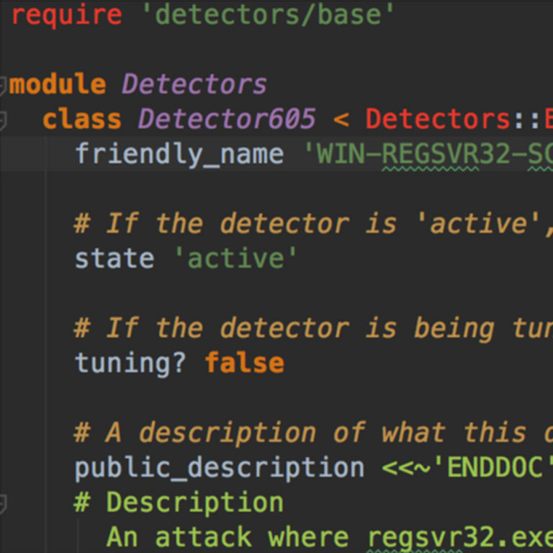Click the 'tuning?' method call
Image resolution: width=553 pixels, height=553 pixels.
(130, 362)
